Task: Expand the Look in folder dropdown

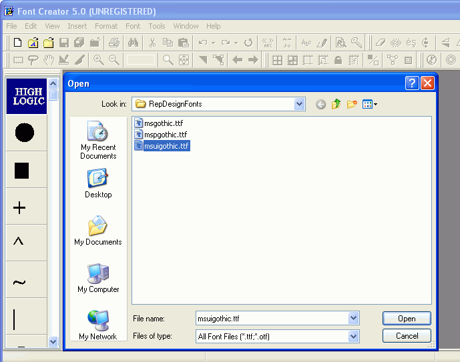Action: click(299, 104)
